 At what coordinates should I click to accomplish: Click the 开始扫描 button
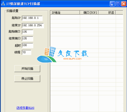point(27,69)
